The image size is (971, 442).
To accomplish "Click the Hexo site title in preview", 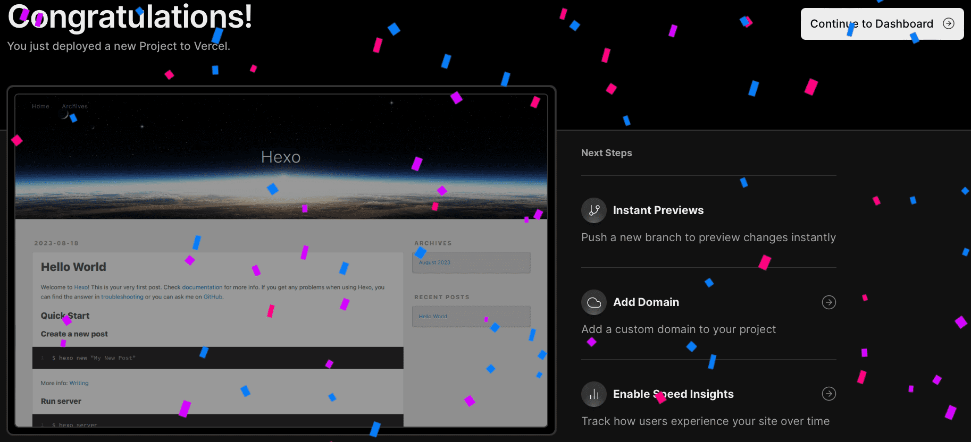I will 281,157.
